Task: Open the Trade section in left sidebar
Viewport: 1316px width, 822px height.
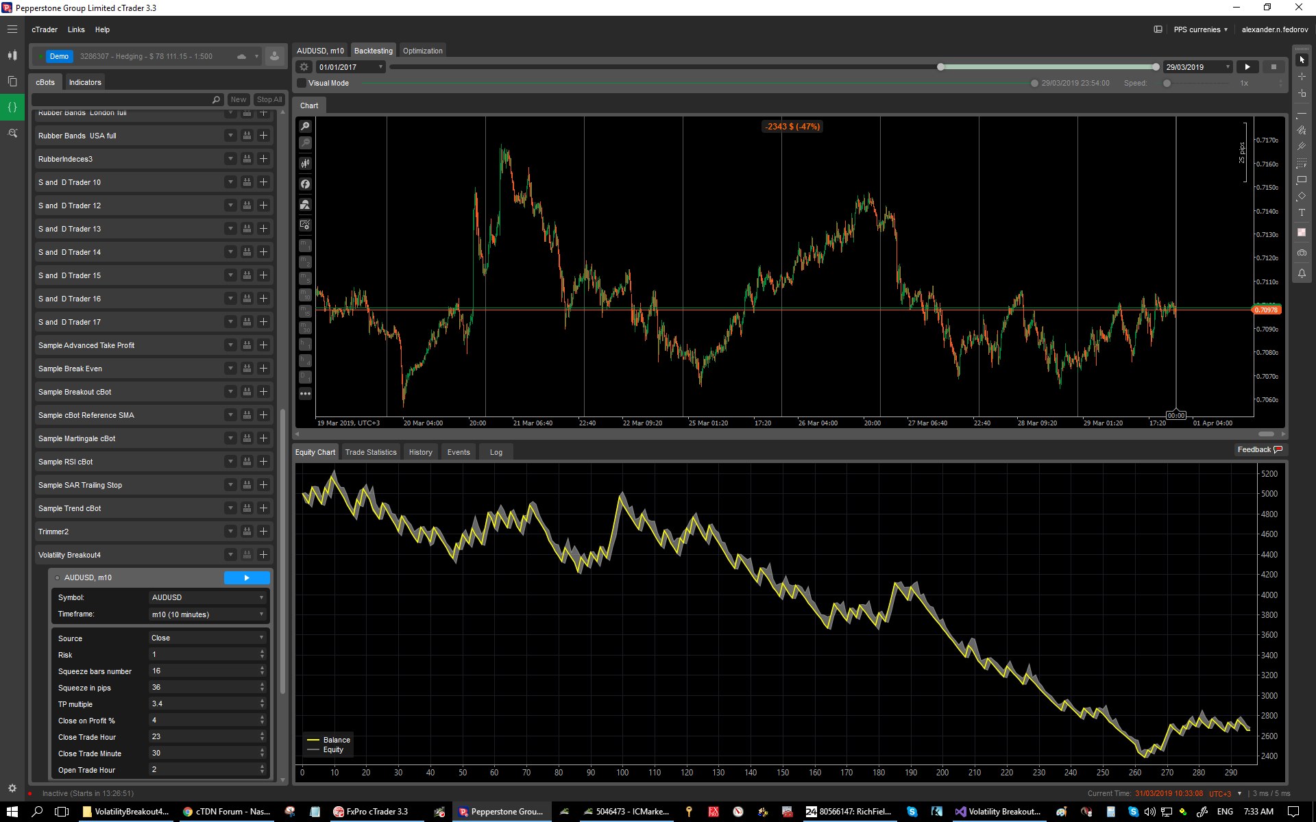Action: (12, 55)
